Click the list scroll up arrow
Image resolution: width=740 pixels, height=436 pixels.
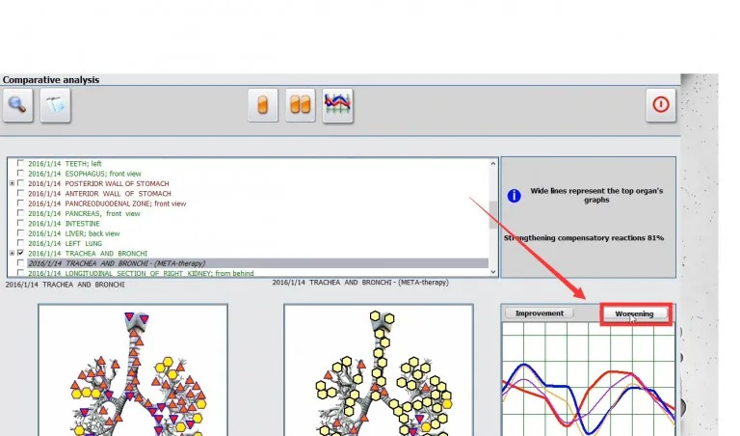coord(494,163)
